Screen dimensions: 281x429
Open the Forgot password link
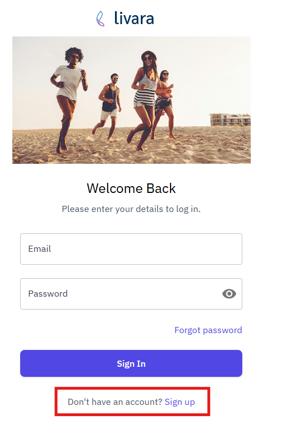pos(208,330)
